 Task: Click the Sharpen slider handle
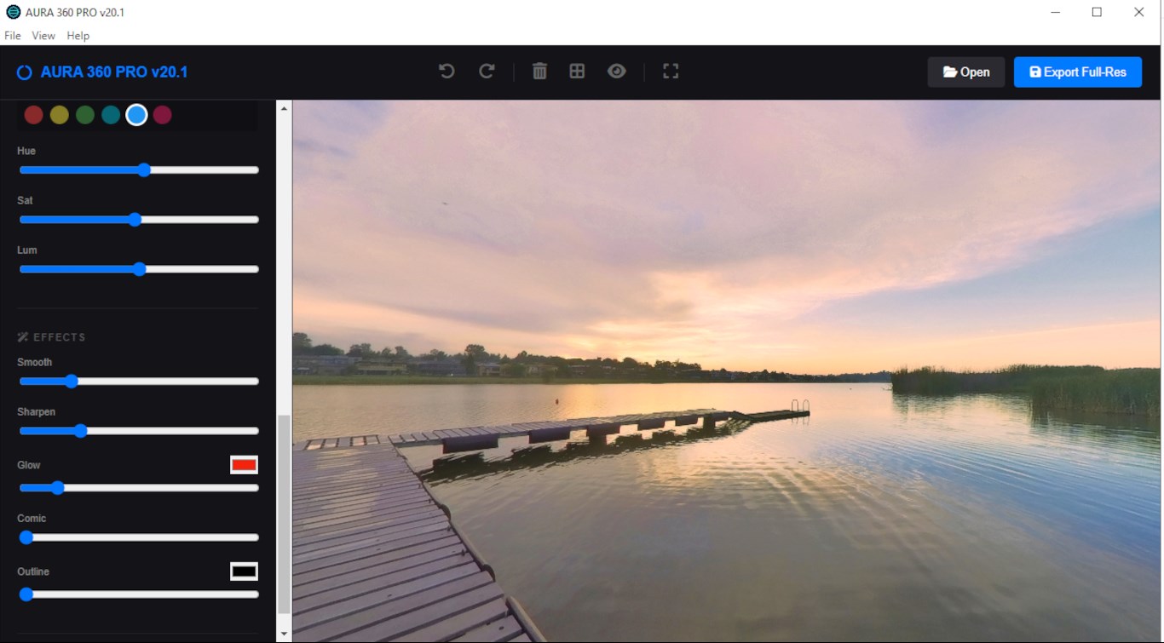(x=80, y=431)
